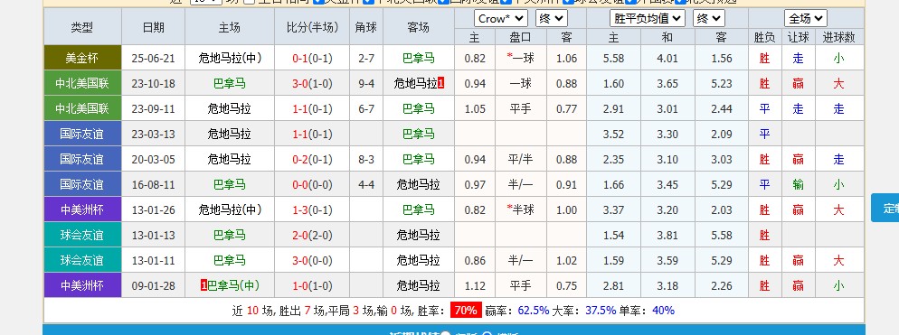Open the Crow* bookmaker dropdown
This screenshot has height=335, width=899.
tap(500, 18)
